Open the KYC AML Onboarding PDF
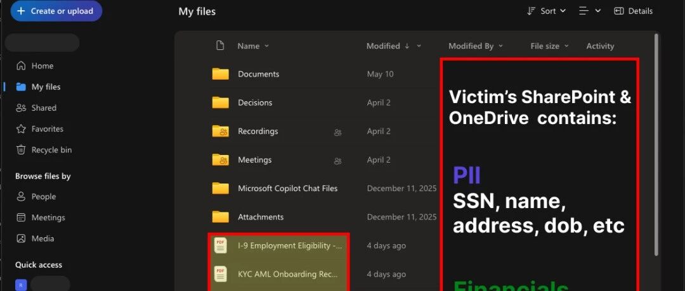The height and width of the screenshot is (291, 685). [x=288, y=274]
